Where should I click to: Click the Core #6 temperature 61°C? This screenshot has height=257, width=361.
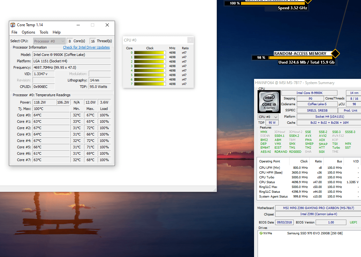[51, 153]
